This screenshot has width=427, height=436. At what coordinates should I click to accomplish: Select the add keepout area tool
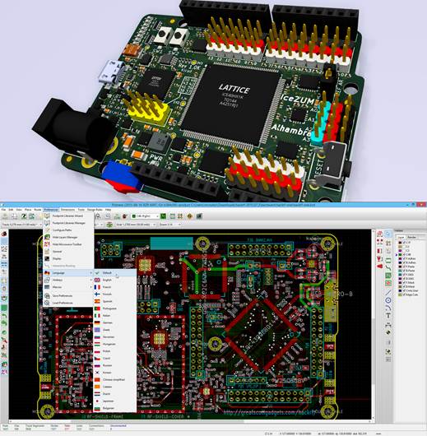388,283
